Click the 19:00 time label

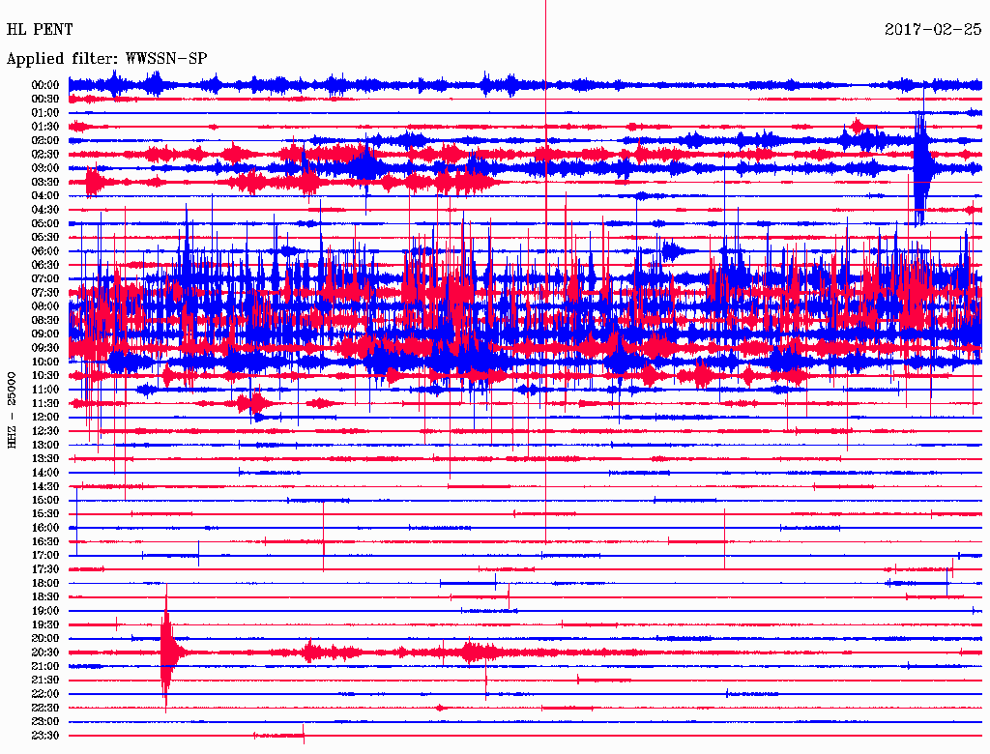[x=45, y=611]
